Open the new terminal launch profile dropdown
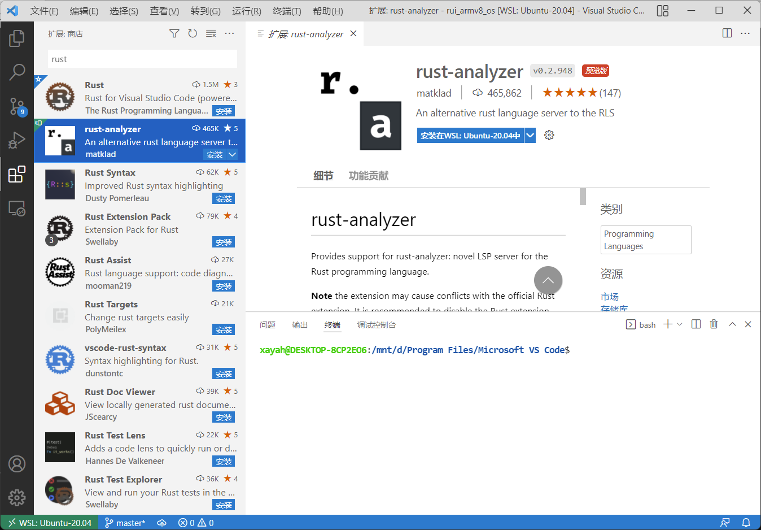Image resolution: width=761 pixels, height=530 pixels. point(680,324)
